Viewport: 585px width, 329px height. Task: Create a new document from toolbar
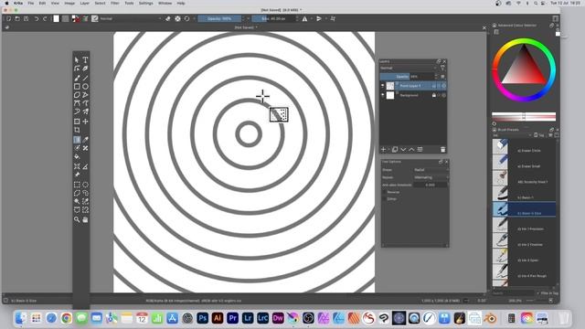click(8, 18)
